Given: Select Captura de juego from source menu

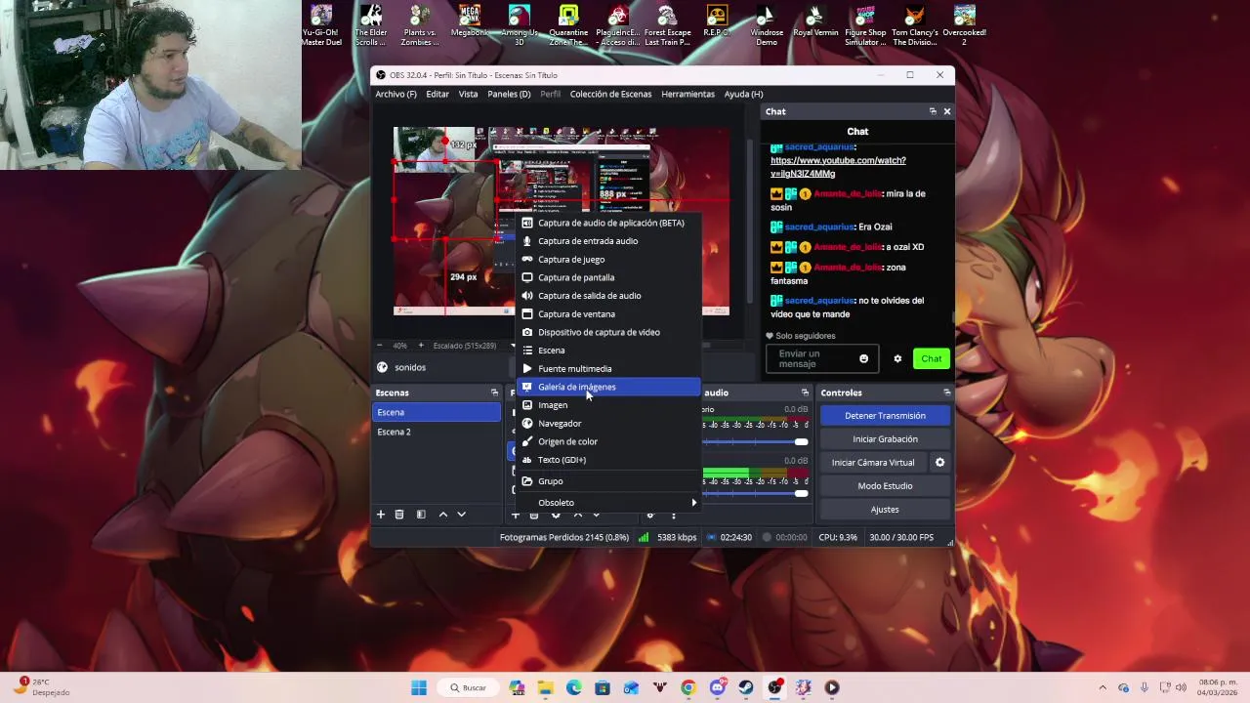Looking at the screenshot, I should click(608, 260).
